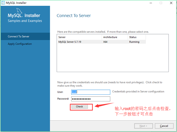Select the Connect To Server step
The image size is (177, 132).
point(25,36)
